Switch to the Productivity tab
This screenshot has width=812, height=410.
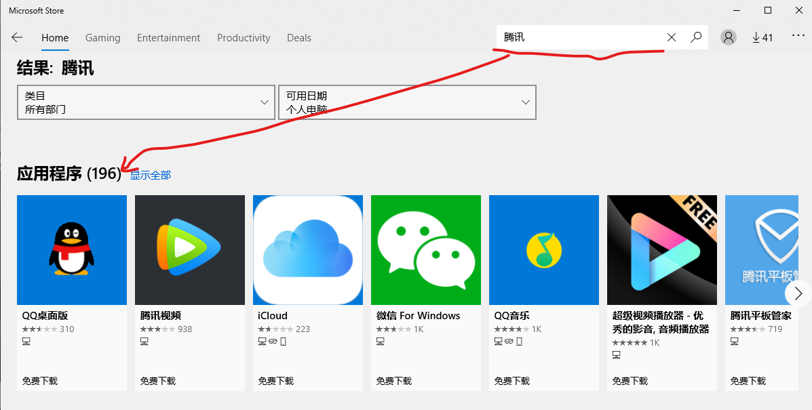coord(244,38)
